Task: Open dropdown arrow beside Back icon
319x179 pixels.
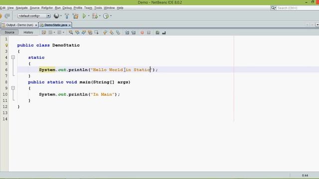Action: (54, 32)
